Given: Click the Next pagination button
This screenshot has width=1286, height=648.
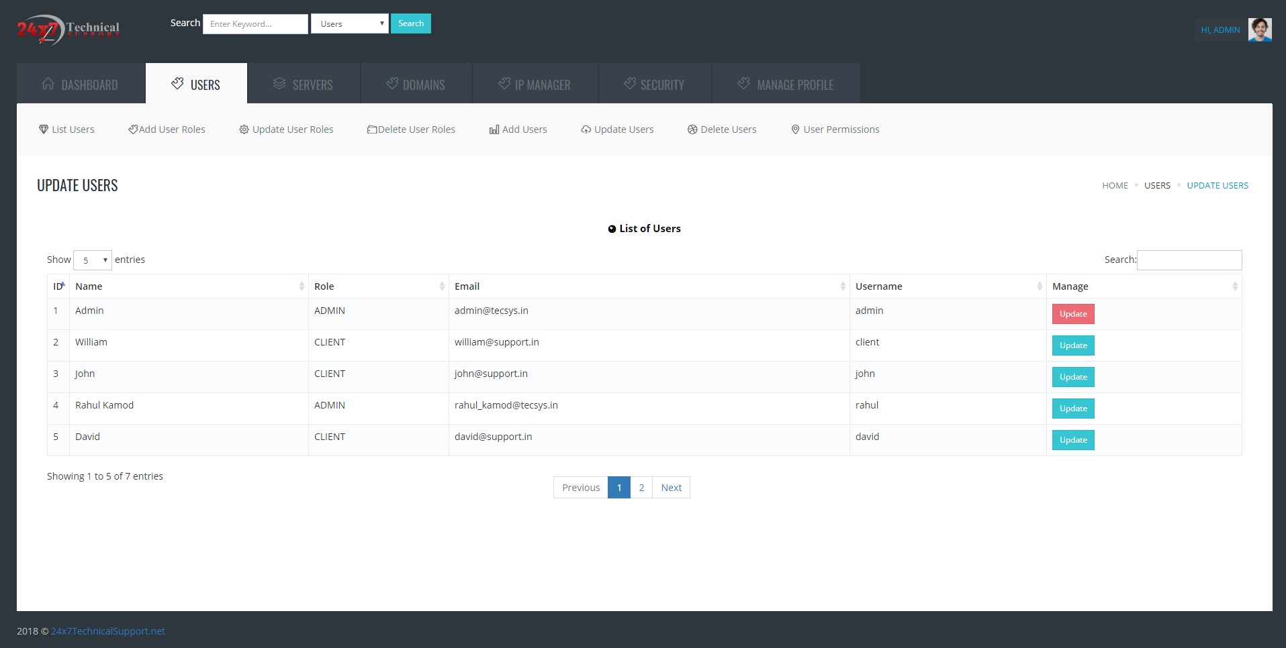Looking at the screenshot, I should [672, 488].
